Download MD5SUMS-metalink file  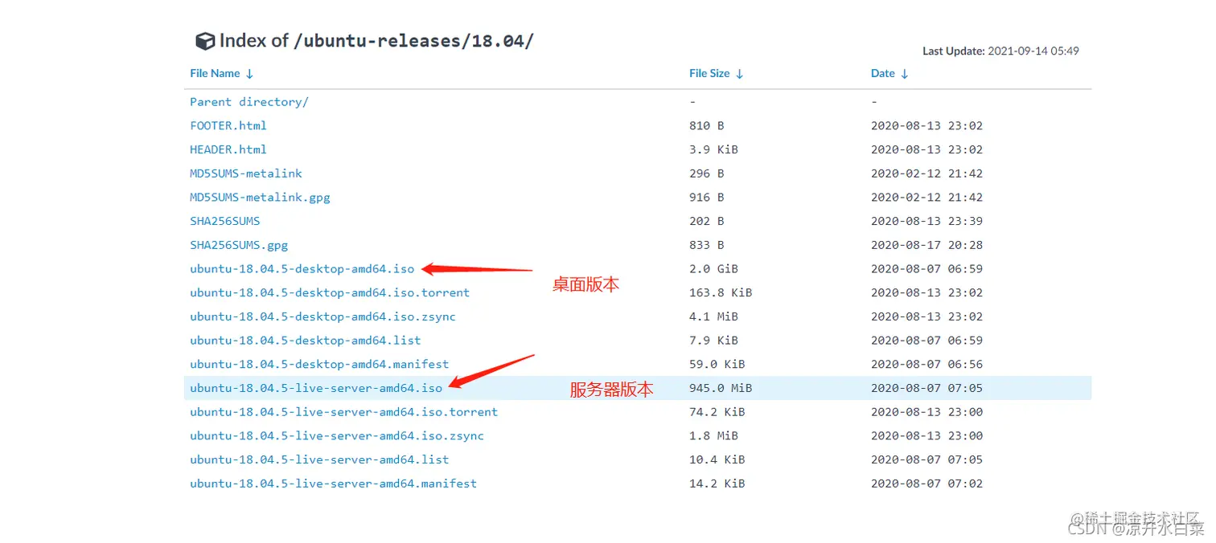tap(246, 174)
